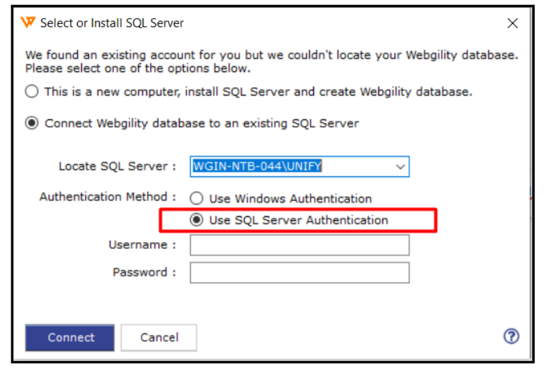The image size is (546, 392).
Task: Open the help question mark icon
Action: tap(511, 336)
